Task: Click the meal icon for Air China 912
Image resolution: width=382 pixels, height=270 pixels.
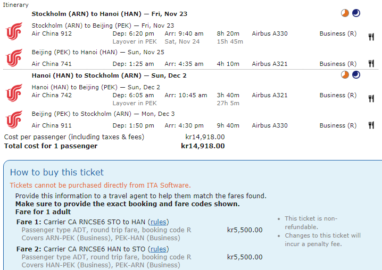Action: (x=371, y=37)
